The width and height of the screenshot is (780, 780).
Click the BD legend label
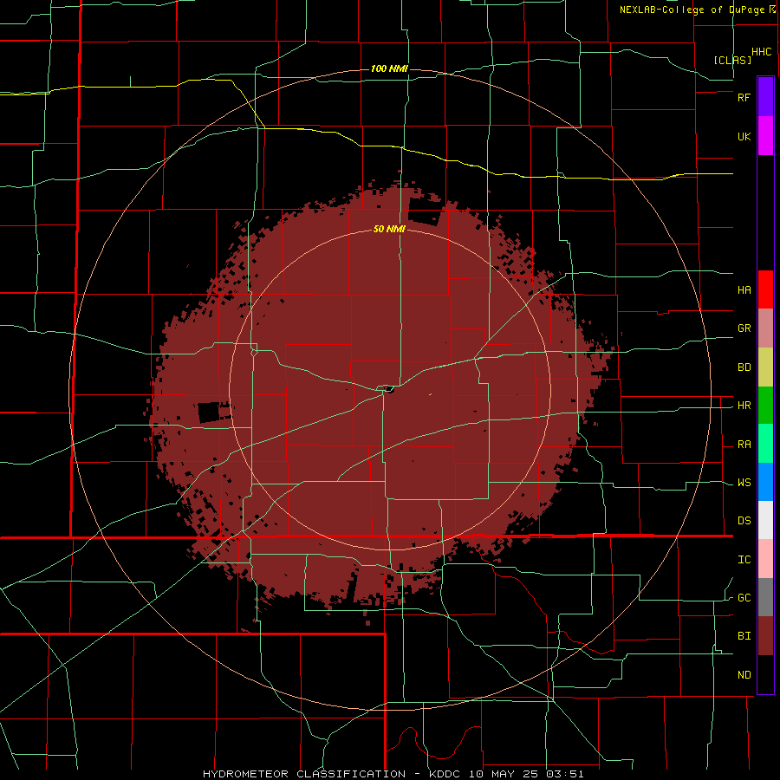point(744,367)
